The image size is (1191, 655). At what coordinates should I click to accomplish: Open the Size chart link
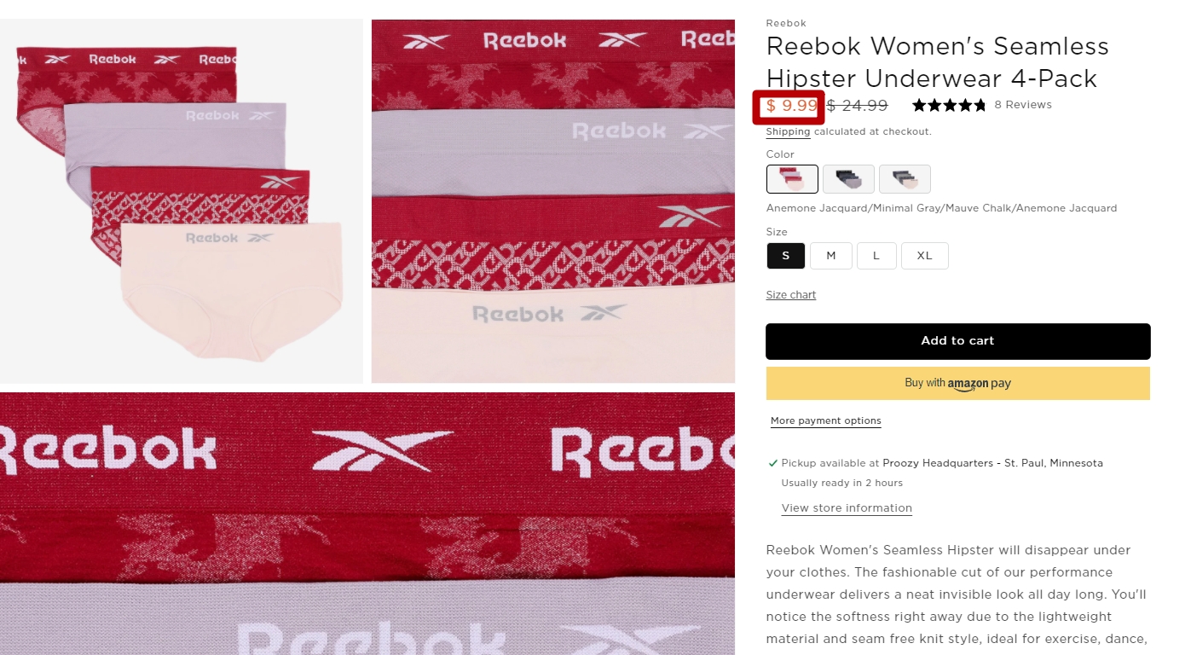tap(791, 295)
